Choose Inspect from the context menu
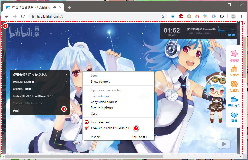248x160 pixels. click(x=118, y=137)
